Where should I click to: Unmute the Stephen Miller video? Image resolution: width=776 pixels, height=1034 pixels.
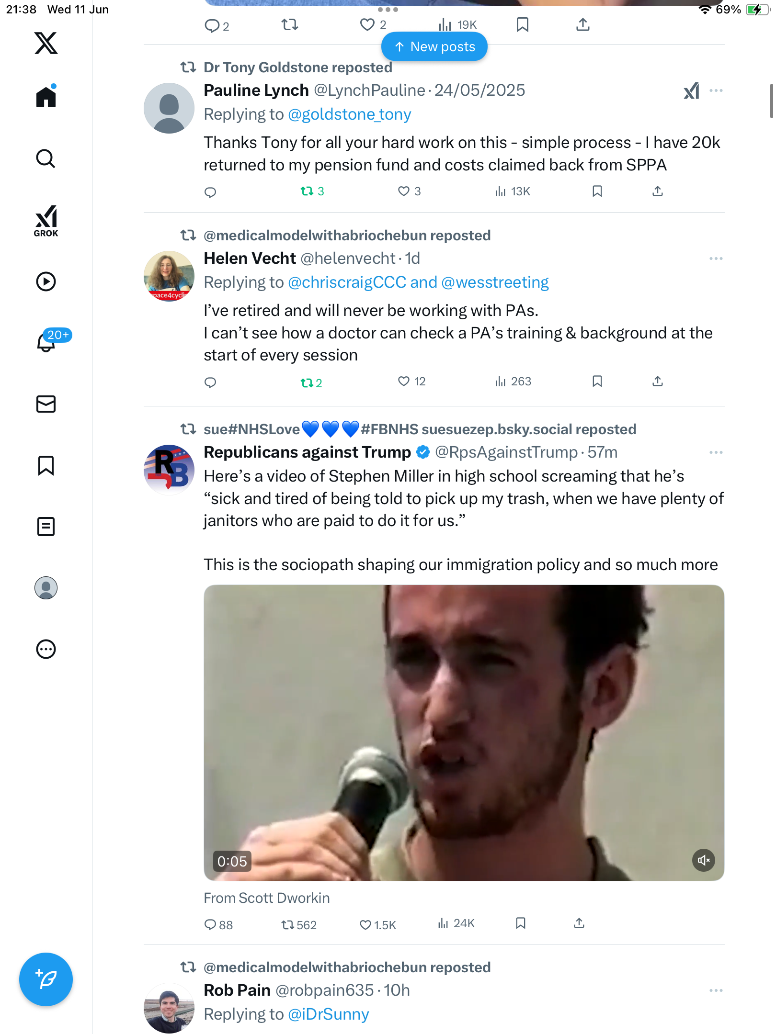pos(704,860)
